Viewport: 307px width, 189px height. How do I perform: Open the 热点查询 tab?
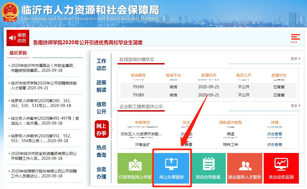coord(102,151)
